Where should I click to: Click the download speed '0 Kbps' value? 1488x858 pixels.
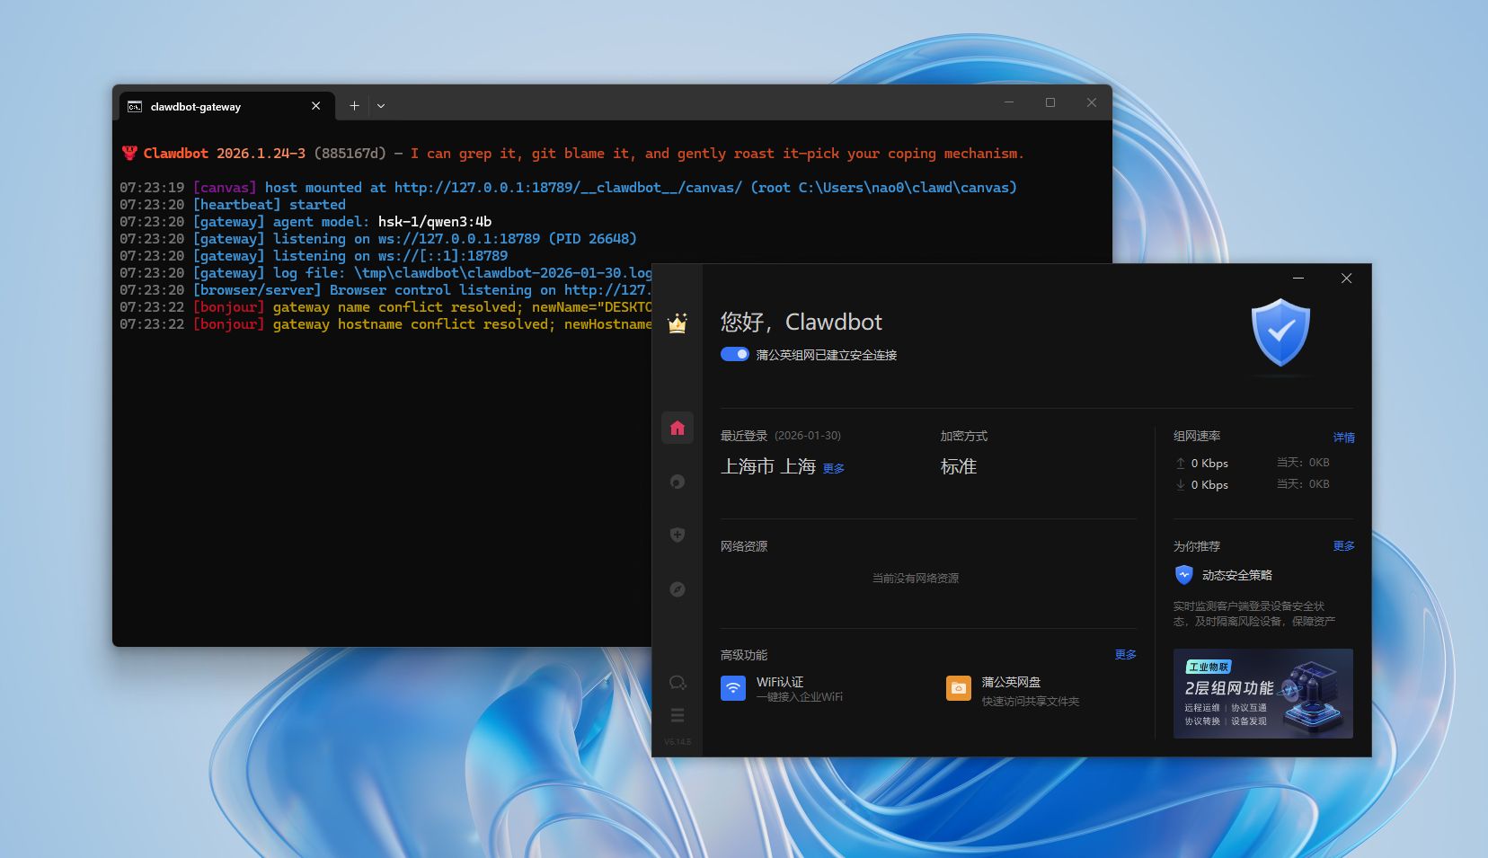(1209, 485)
